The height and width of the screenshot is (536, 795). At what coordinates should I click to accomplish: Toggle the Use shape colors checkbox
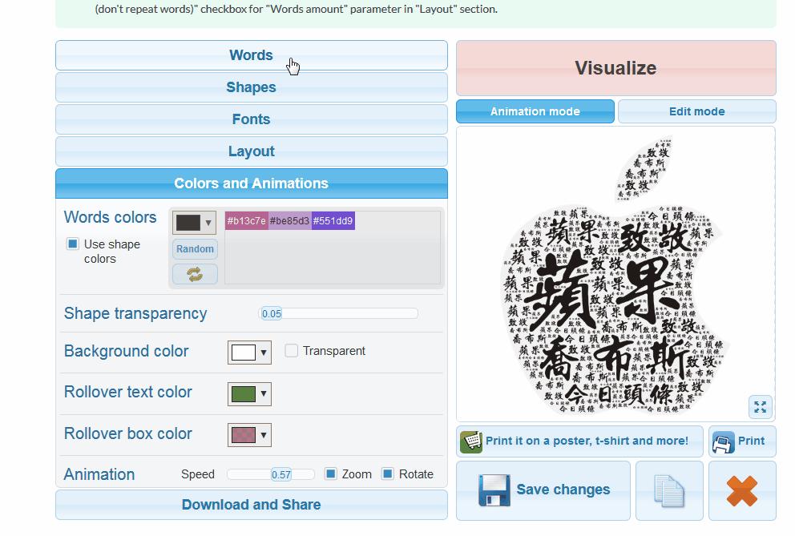click(x=72, y=244)
